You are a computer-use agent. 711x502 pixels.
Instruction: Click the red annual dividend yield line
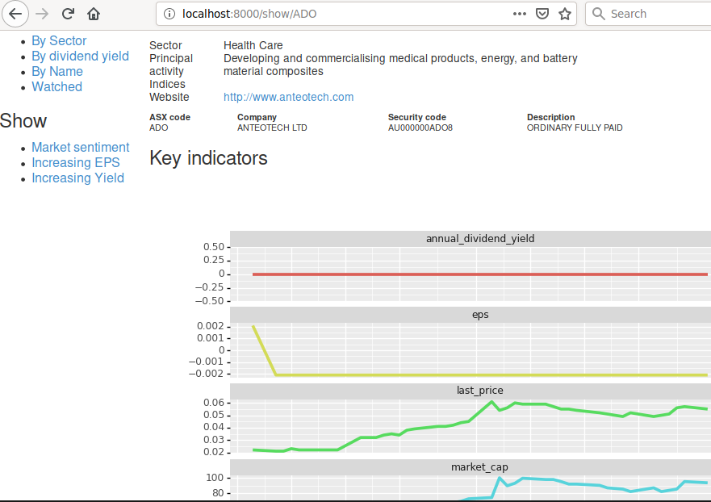coord(480,274)
